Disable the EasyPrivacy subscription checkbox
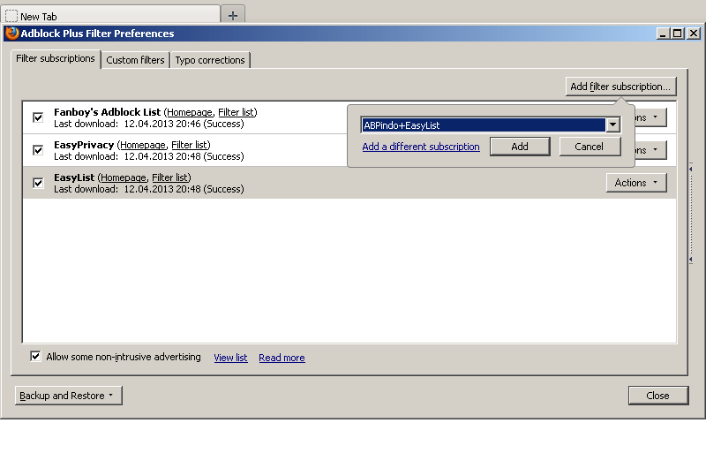This screenshot has height=468, width=706. [x=38, y=150]
